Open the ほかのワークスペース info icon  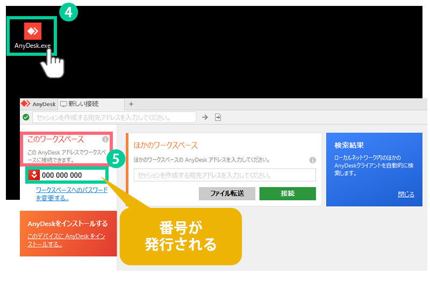(x=312, y=160)
